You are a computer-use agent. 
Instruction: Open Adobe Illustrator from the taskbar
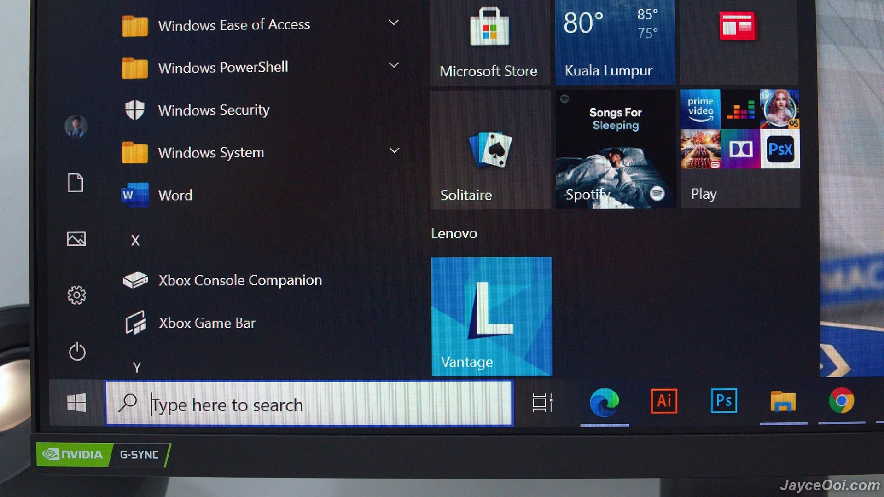pos(664,401)
